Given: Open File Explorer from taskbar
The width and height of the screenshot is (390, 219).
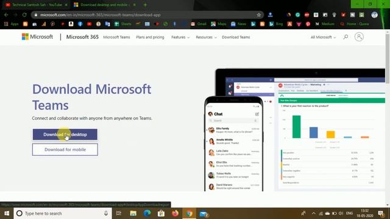Looking at the screenshot, I should [x=133, y=214].
